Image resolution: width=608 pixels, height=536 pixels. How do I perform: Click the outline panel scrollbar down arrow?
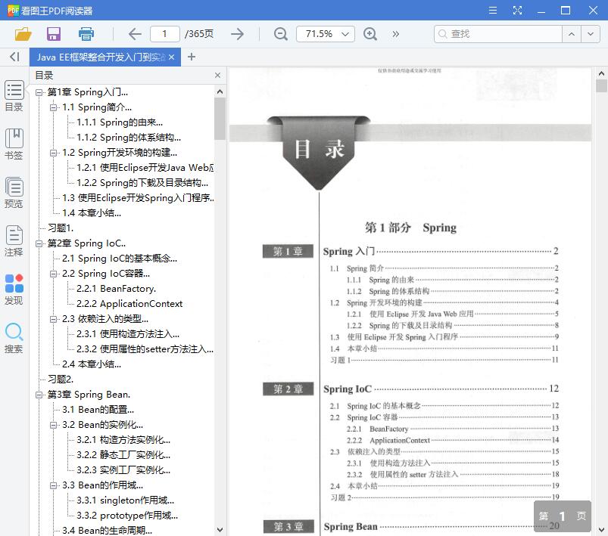point(220,530)
